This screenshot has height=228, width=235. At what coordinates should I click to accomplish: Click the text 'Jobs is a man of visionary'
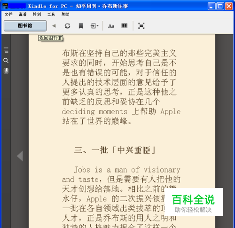click(127, 170)
